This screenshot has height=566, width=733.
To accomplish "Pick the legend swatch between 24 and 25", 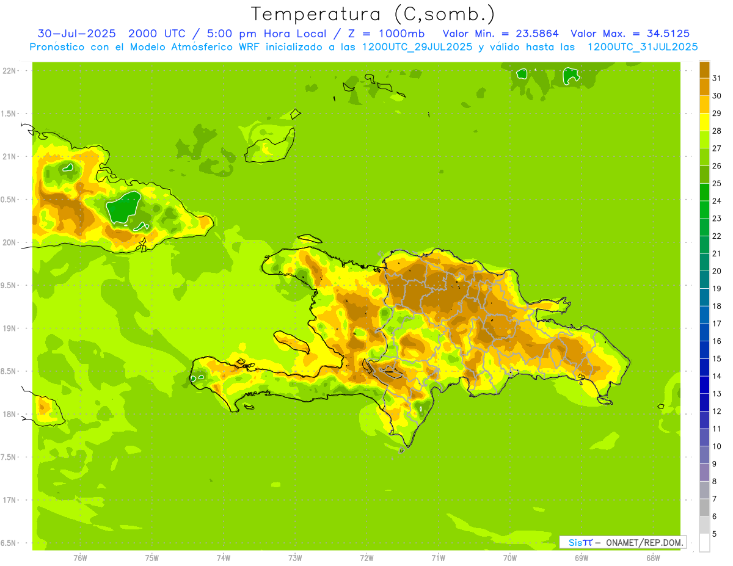I will coord(704,192).
